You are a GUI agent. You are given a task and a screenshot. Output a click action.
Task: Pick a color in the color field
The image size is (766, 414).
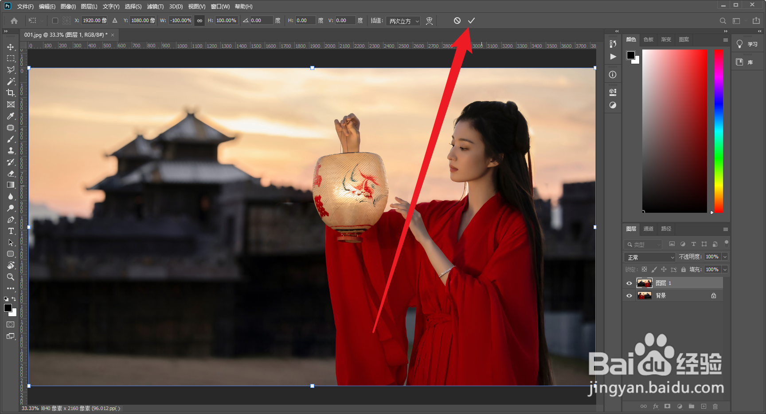[x=674, y=131]
